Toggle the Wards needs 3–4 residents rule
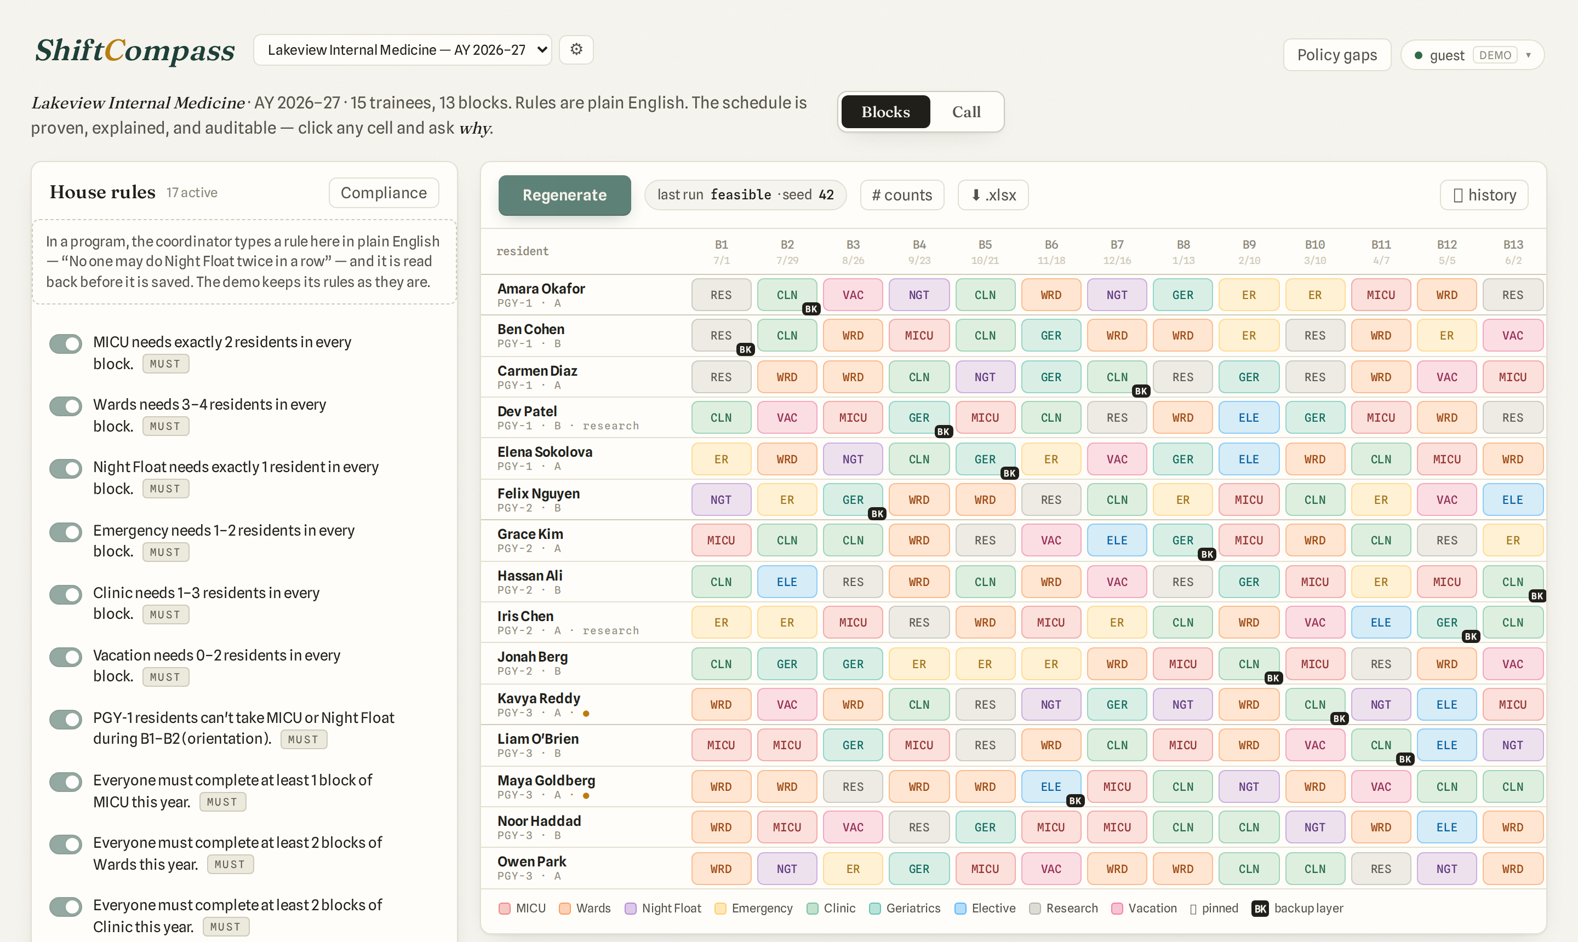The width and height of the screenshot is (1578, 942). pyautogui.click(x=66, y=406)
